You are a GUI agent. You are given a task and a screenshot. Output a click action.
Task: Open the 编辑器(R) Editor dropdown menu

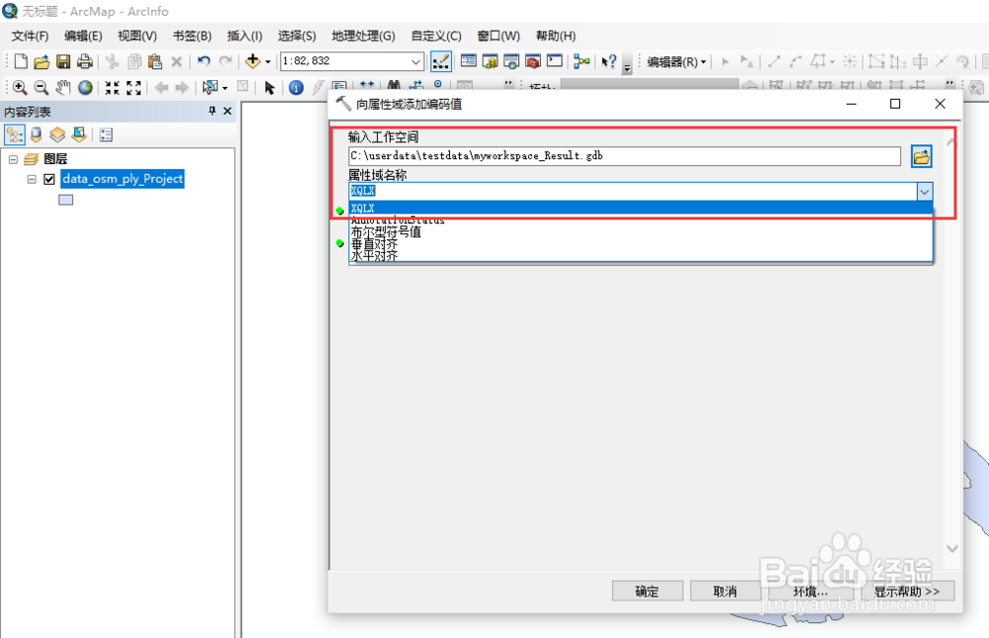[676, 62]
